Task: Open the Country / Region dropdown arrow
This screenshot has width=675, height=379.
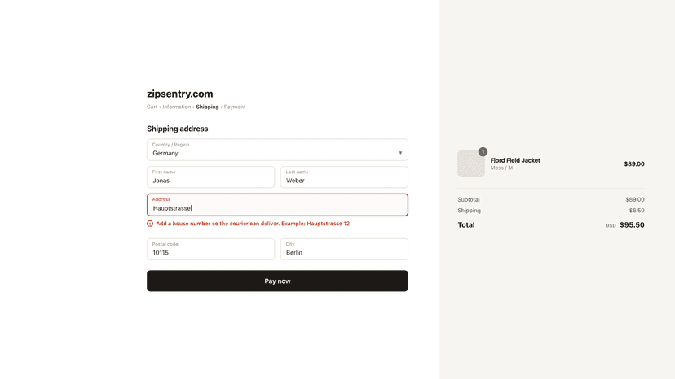Action: coord(400,153)
